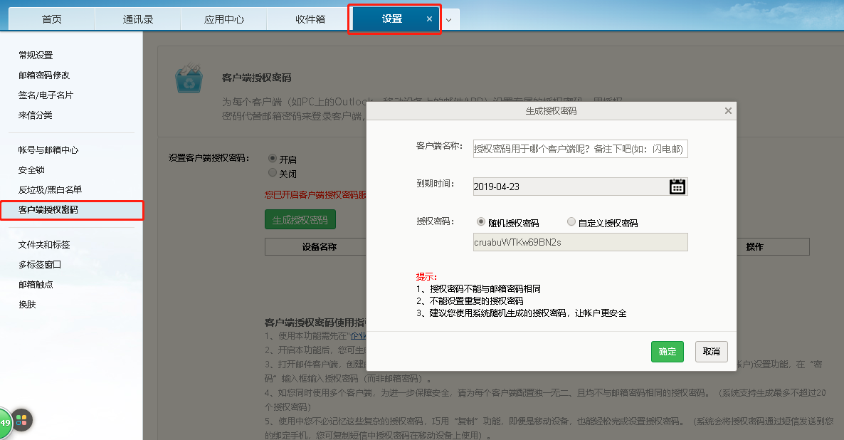
Task: Select the 开启 radio button
Action: pos(273,159)
